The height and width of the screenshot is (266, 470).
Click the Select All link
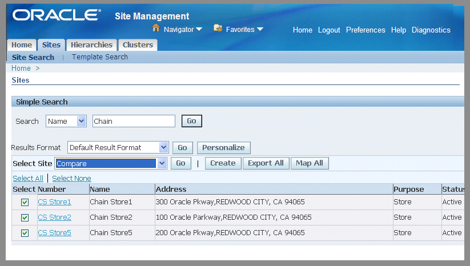tap(28, 178)
